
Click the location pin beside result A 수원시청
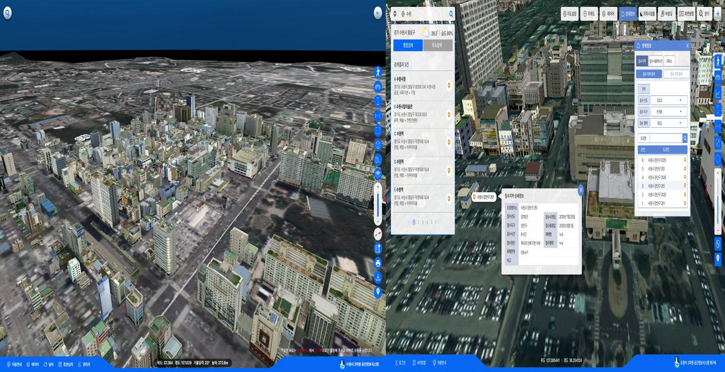(x=448, y=86)
